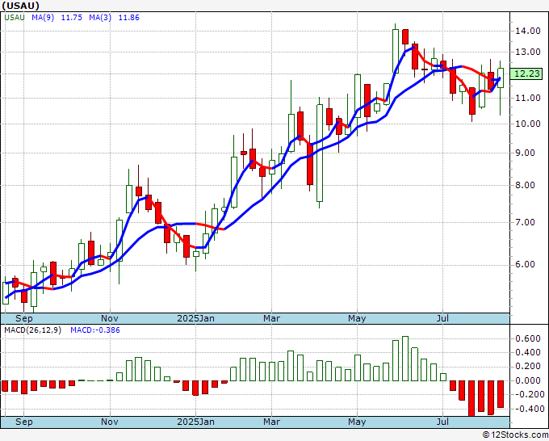Click the tallest green MACD histogram bar
Image resolution: width=549 pixels, height=441 pixels.
coord(405,359)
